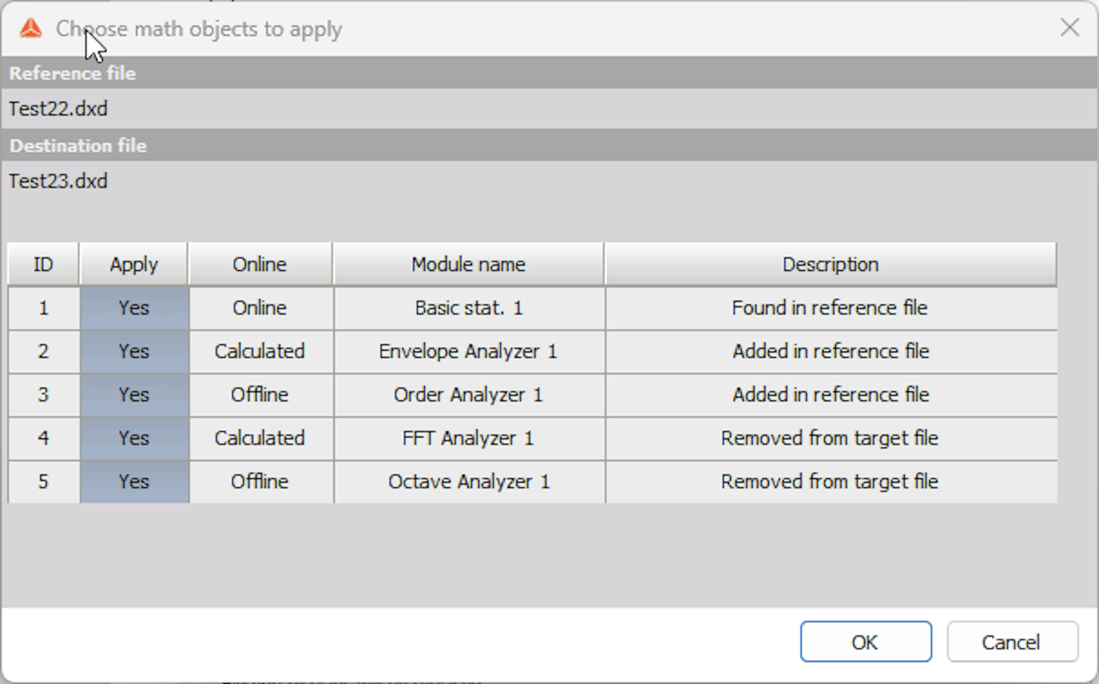Click Online cell for Basic stat. 1 row
The height and width of the screenshot is (684, 1099).
pos(261,309)
